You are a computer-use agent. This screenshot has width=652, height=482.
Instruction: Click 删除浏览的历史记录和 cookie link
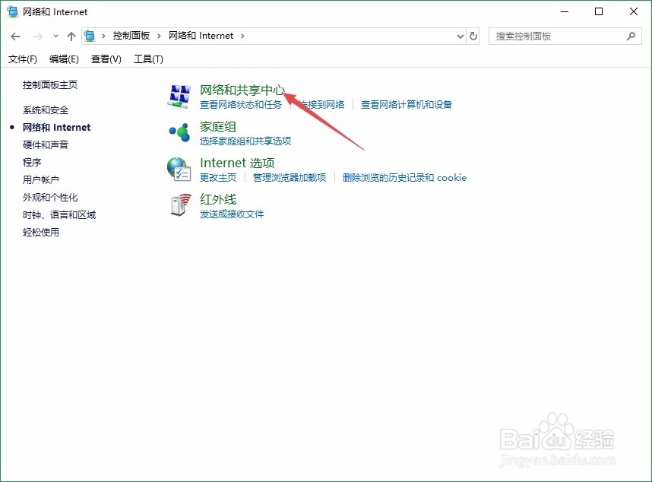[x=404, y=178]
